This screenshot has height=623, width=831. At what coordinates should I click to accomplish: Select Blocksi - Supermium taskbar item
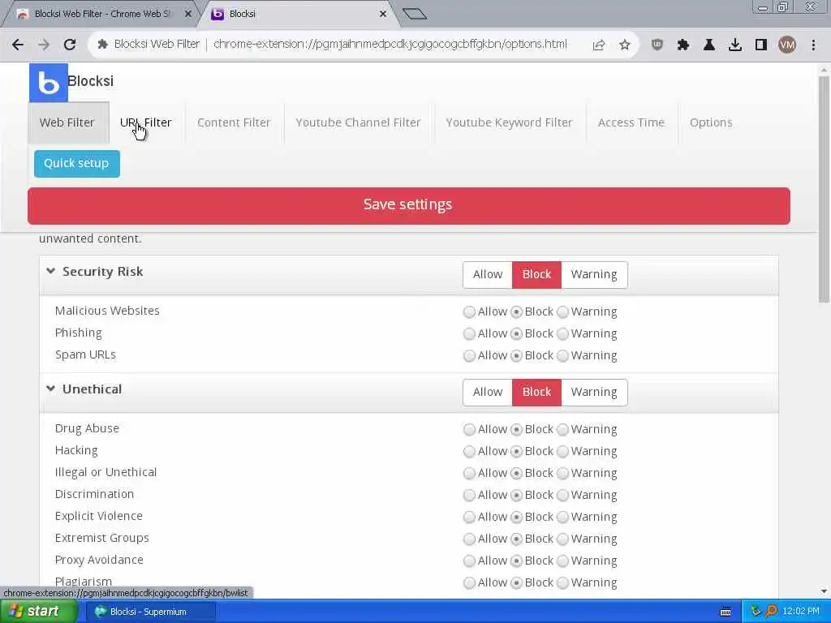click(x=150, y=612)
